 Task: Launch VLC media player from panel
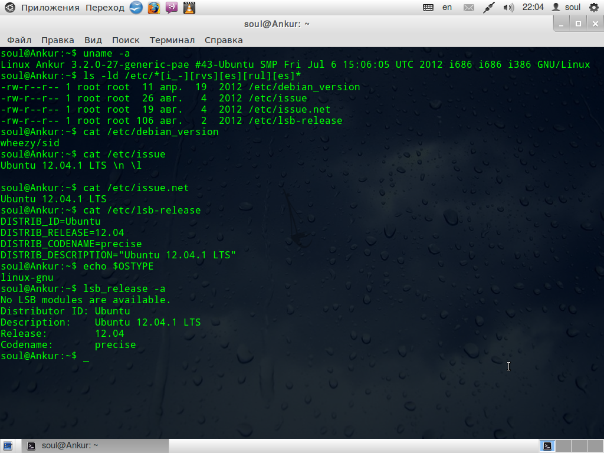(x=189, y=7)
